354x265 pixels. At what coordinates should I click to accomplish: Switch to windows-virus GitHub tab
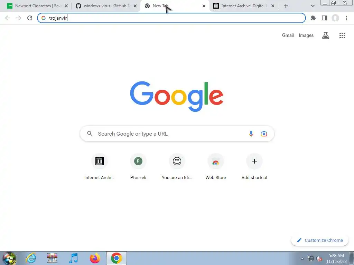click(106, 6)
